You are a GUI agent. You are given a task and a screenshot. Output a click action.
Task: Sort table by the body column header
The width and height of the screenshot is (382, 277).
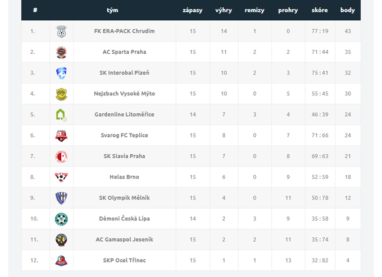348,10
